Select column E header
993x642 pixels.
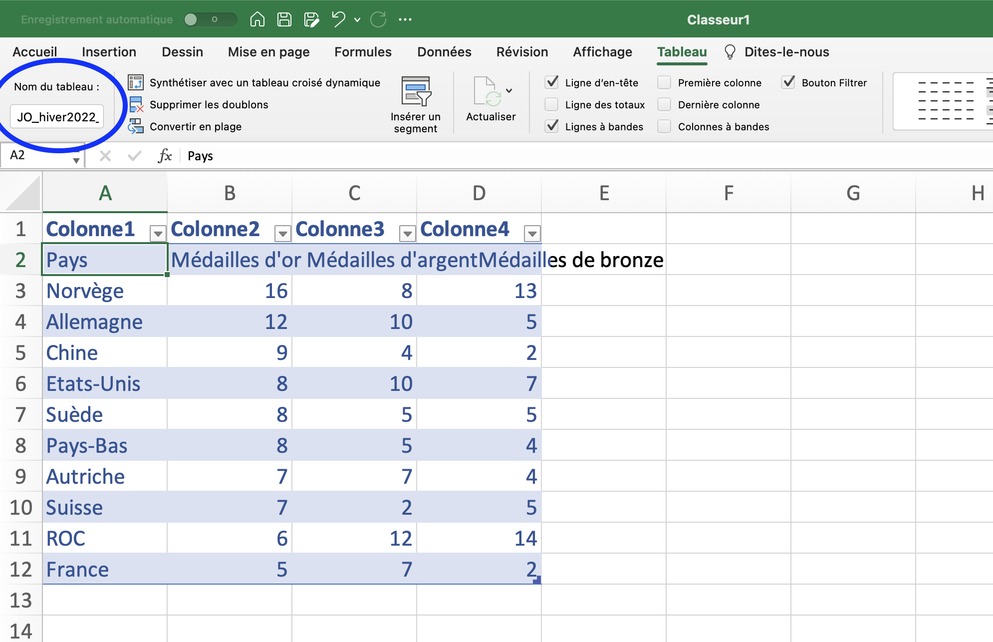click(x=604, y=193)
